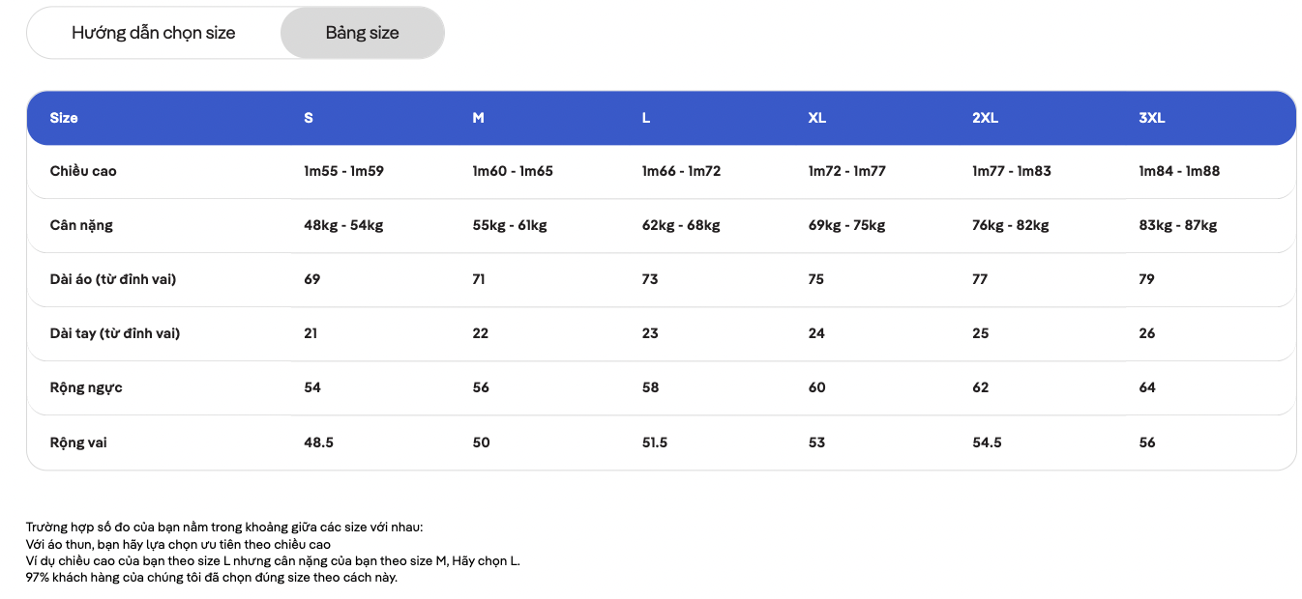Click the 1m66 - 1m72 height cell
This screenshot has height=599, width=1302.
click(x=681, y=171)
